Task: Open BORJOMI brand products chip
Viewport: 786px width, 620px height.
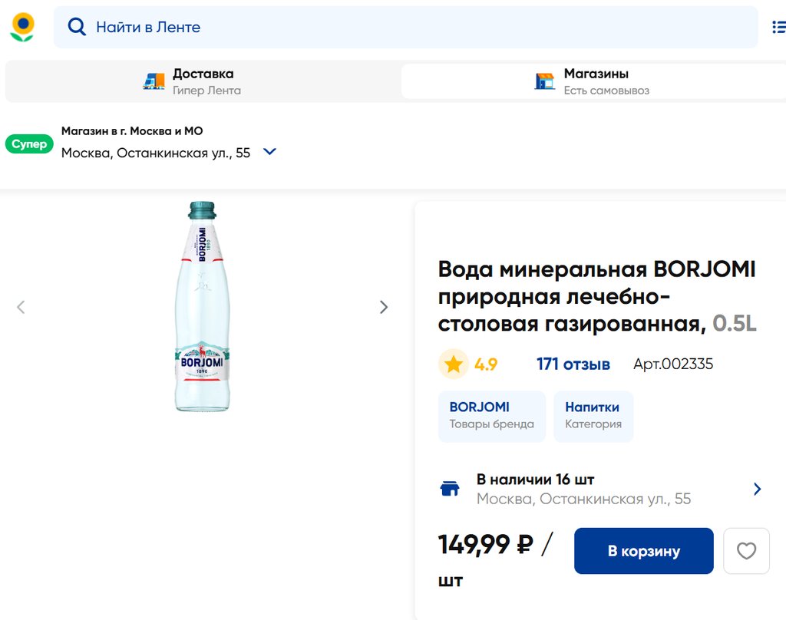Action: coord(492,416)
